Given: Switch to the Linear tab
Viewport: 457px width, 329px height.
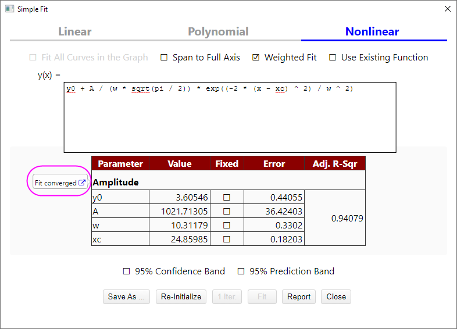Looking at the screenshot, I should [75, 32].
